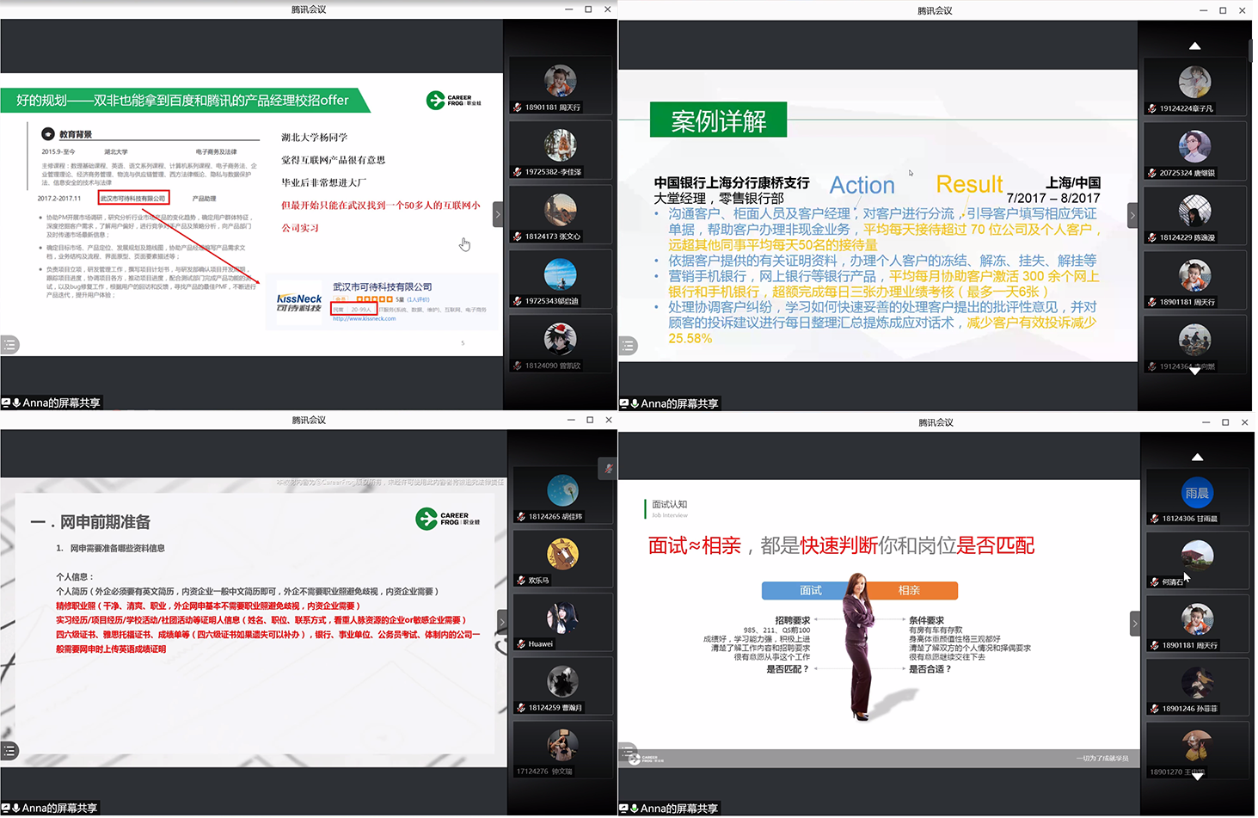Click the list icon under 好的规划 slide
This screenshot has height=818, width=1258.
(9, 345)
